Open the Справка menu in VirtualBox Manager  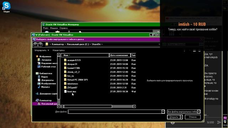coord(63,28)
